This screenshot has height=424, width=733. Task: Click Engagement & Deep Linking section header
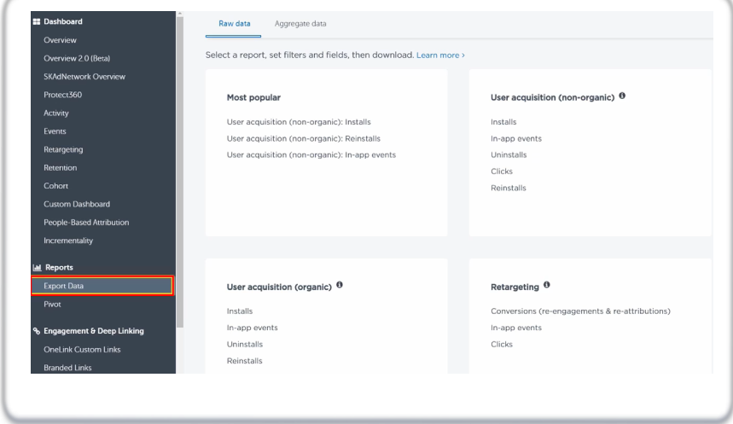[x=94, y=331]
